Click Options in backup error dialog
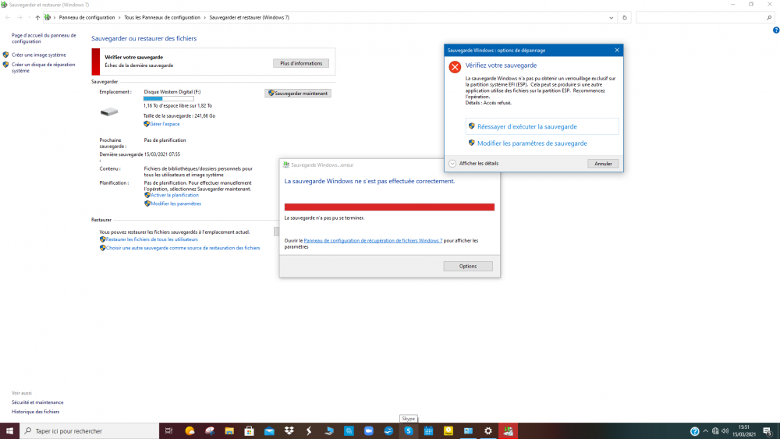Image resolution: width=780 pixels, height=439 pixels. (x=467, y=266)
